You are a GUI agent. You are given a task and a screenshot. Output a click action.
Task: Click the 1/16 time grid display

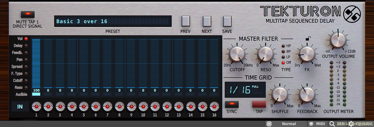[x=245, y=90]
